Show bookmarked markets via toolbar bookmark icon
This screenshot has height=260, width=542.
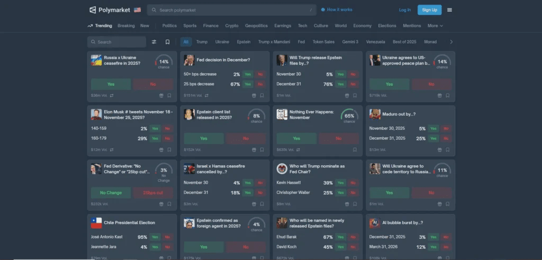point(167,42)
